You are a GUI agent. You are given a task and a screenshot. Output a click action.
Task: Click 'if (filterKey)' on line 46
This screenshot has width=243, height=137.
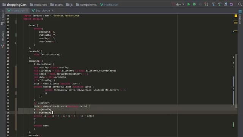point(44,80)
